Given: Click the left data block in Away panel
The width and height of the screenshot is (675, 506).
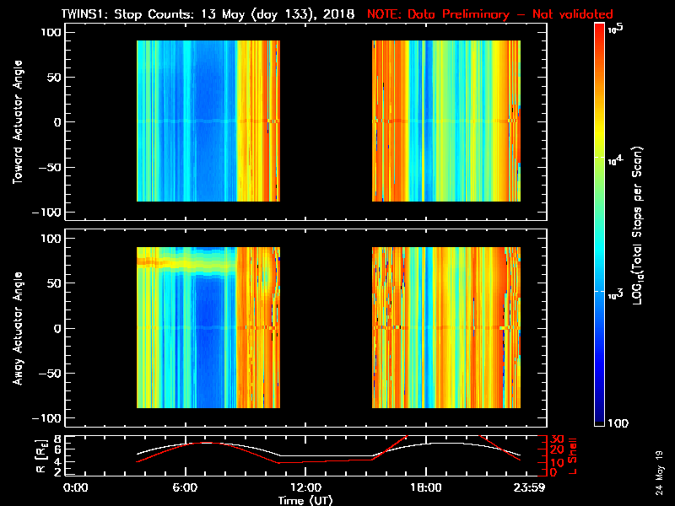Looking at the screenshot, I should coord(208,327).
